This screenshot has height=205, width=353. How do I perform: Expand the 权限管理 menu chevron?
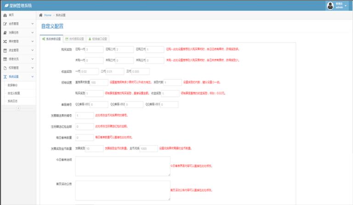(32, 68)
